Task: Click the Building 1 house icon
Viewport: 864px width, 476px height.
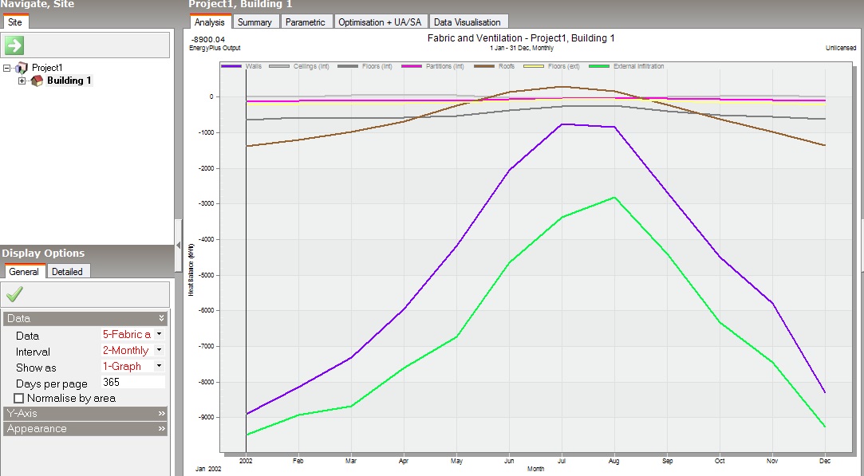Action: tap(37, 81)
